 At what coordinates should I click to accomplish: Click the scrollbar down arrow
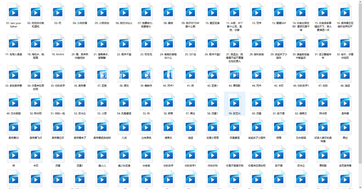click(360, 187)
